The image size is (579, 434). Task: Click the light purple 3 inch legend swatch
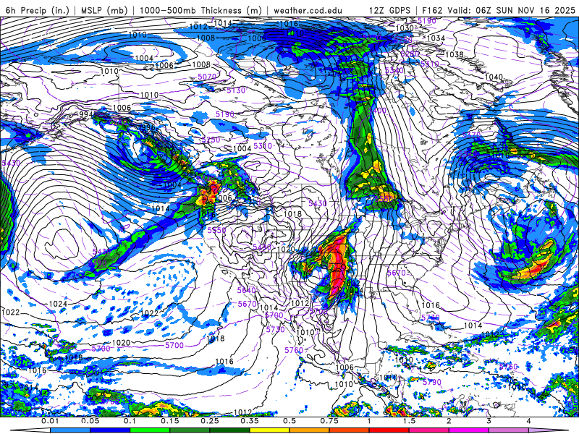tap(509, 430)
